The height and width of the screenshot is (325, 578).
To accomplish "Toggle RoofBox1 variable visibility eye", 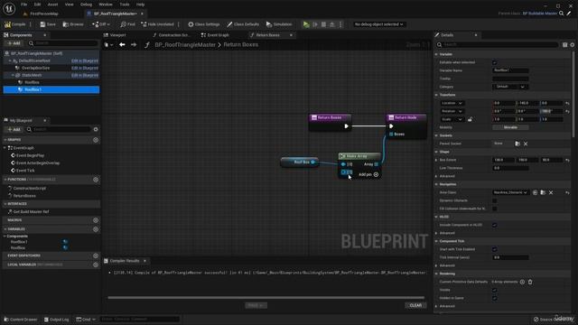I will [65, 242].
